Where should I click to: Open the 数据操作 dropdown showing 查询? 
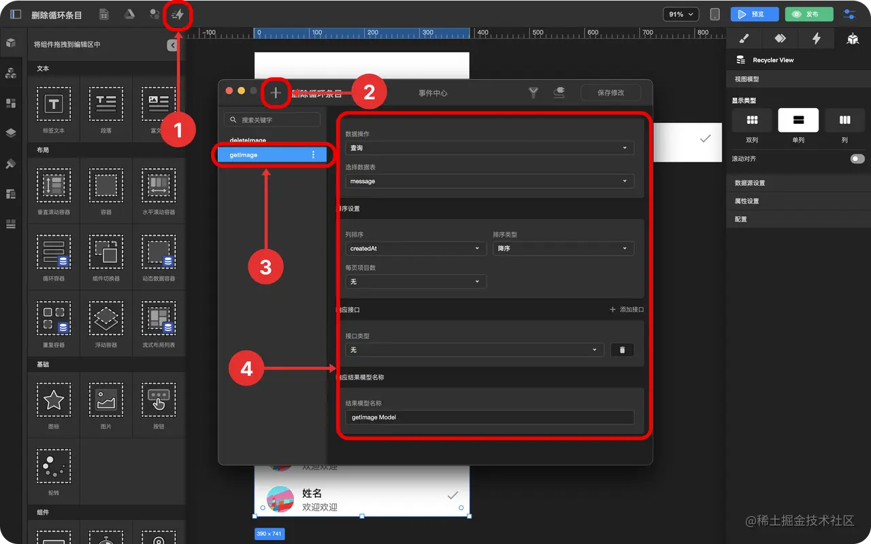pos(490,148)
